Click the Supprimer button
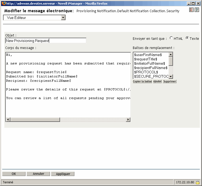Image resolution: width=202 pixels, height=186 pixels. (169, 81)
